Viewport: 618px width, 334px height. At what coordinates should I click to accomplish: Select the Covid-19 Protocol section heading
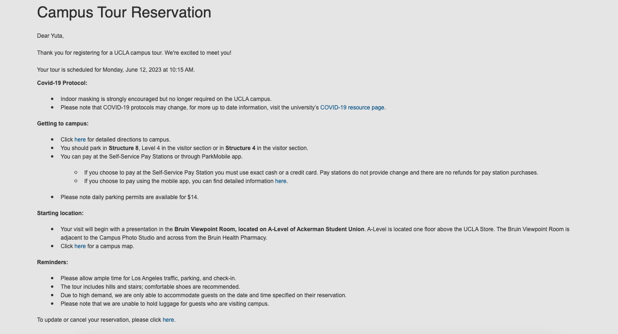tap(62, 83)
